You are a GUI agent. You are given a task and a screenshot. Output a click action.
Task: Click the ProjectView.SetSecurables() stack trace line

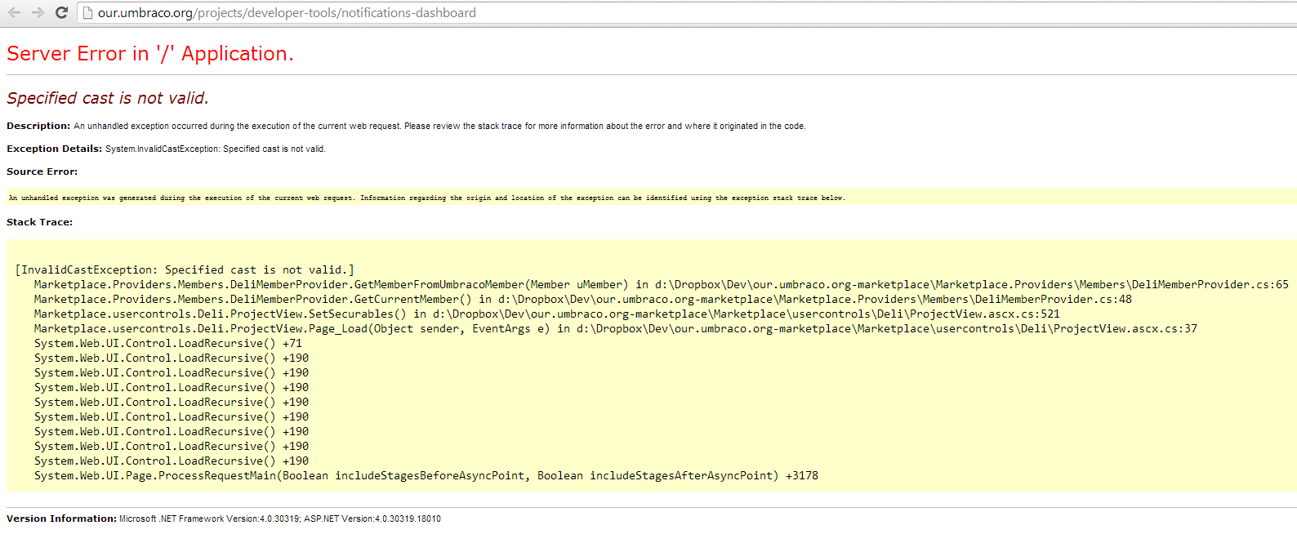click(546, 314)
